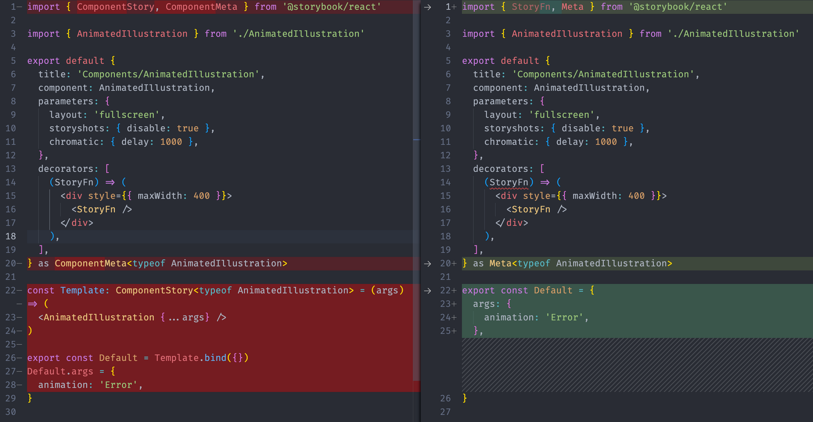
Task: Click 'parameters:' on right line 8
Action: tap(503, 101)
